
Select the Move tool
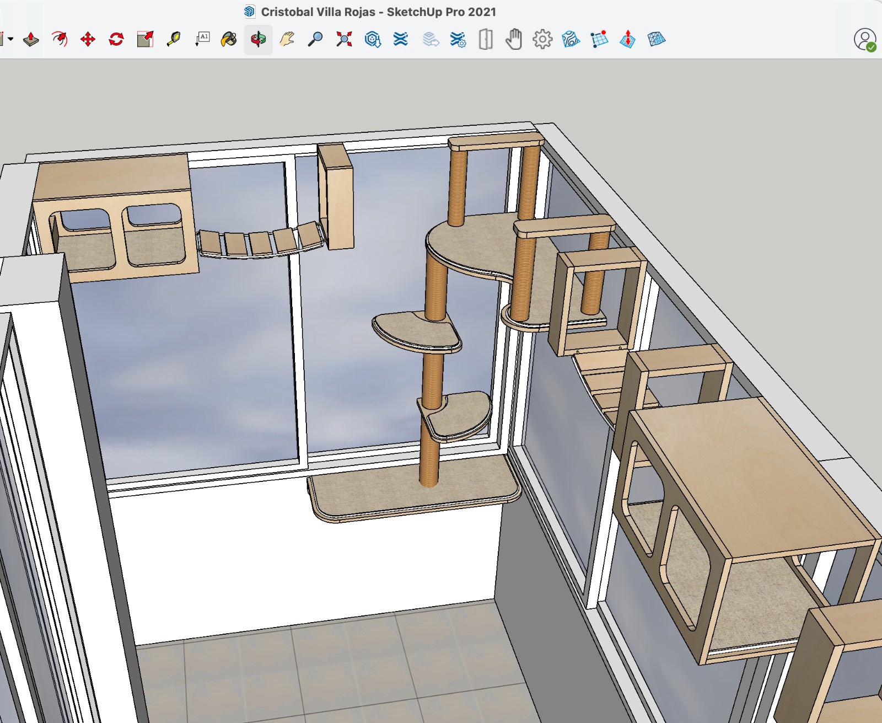tap(88, 39)
